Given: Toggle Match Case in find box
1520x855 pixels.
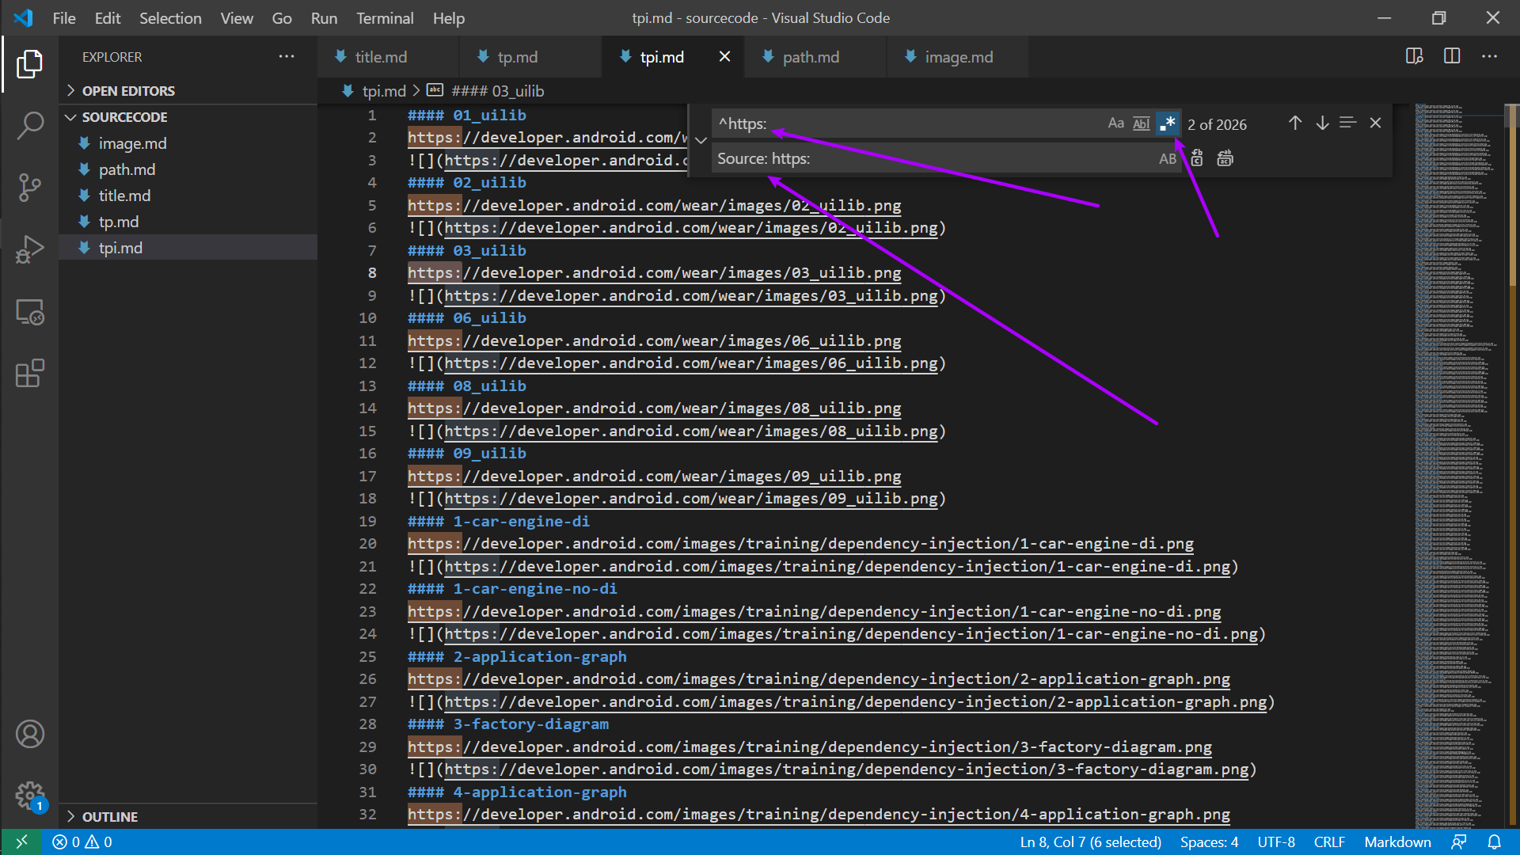Looking at the screenshot, I should point(1115,123).
